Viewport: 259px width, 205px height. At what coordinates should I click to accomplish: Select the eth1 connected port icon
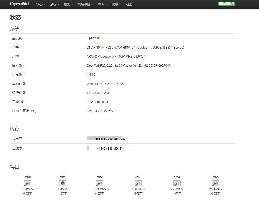point(62,183)
